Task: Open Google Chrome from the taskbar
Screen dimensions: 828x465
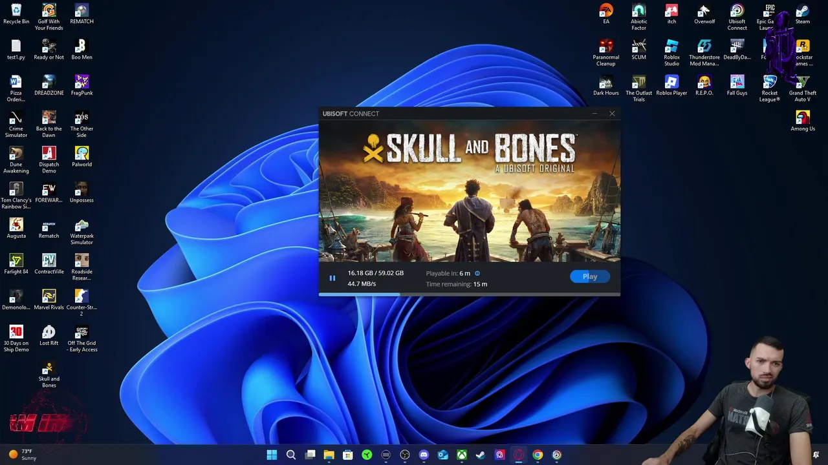Action: pyautogui.click(x=538, y=455)
